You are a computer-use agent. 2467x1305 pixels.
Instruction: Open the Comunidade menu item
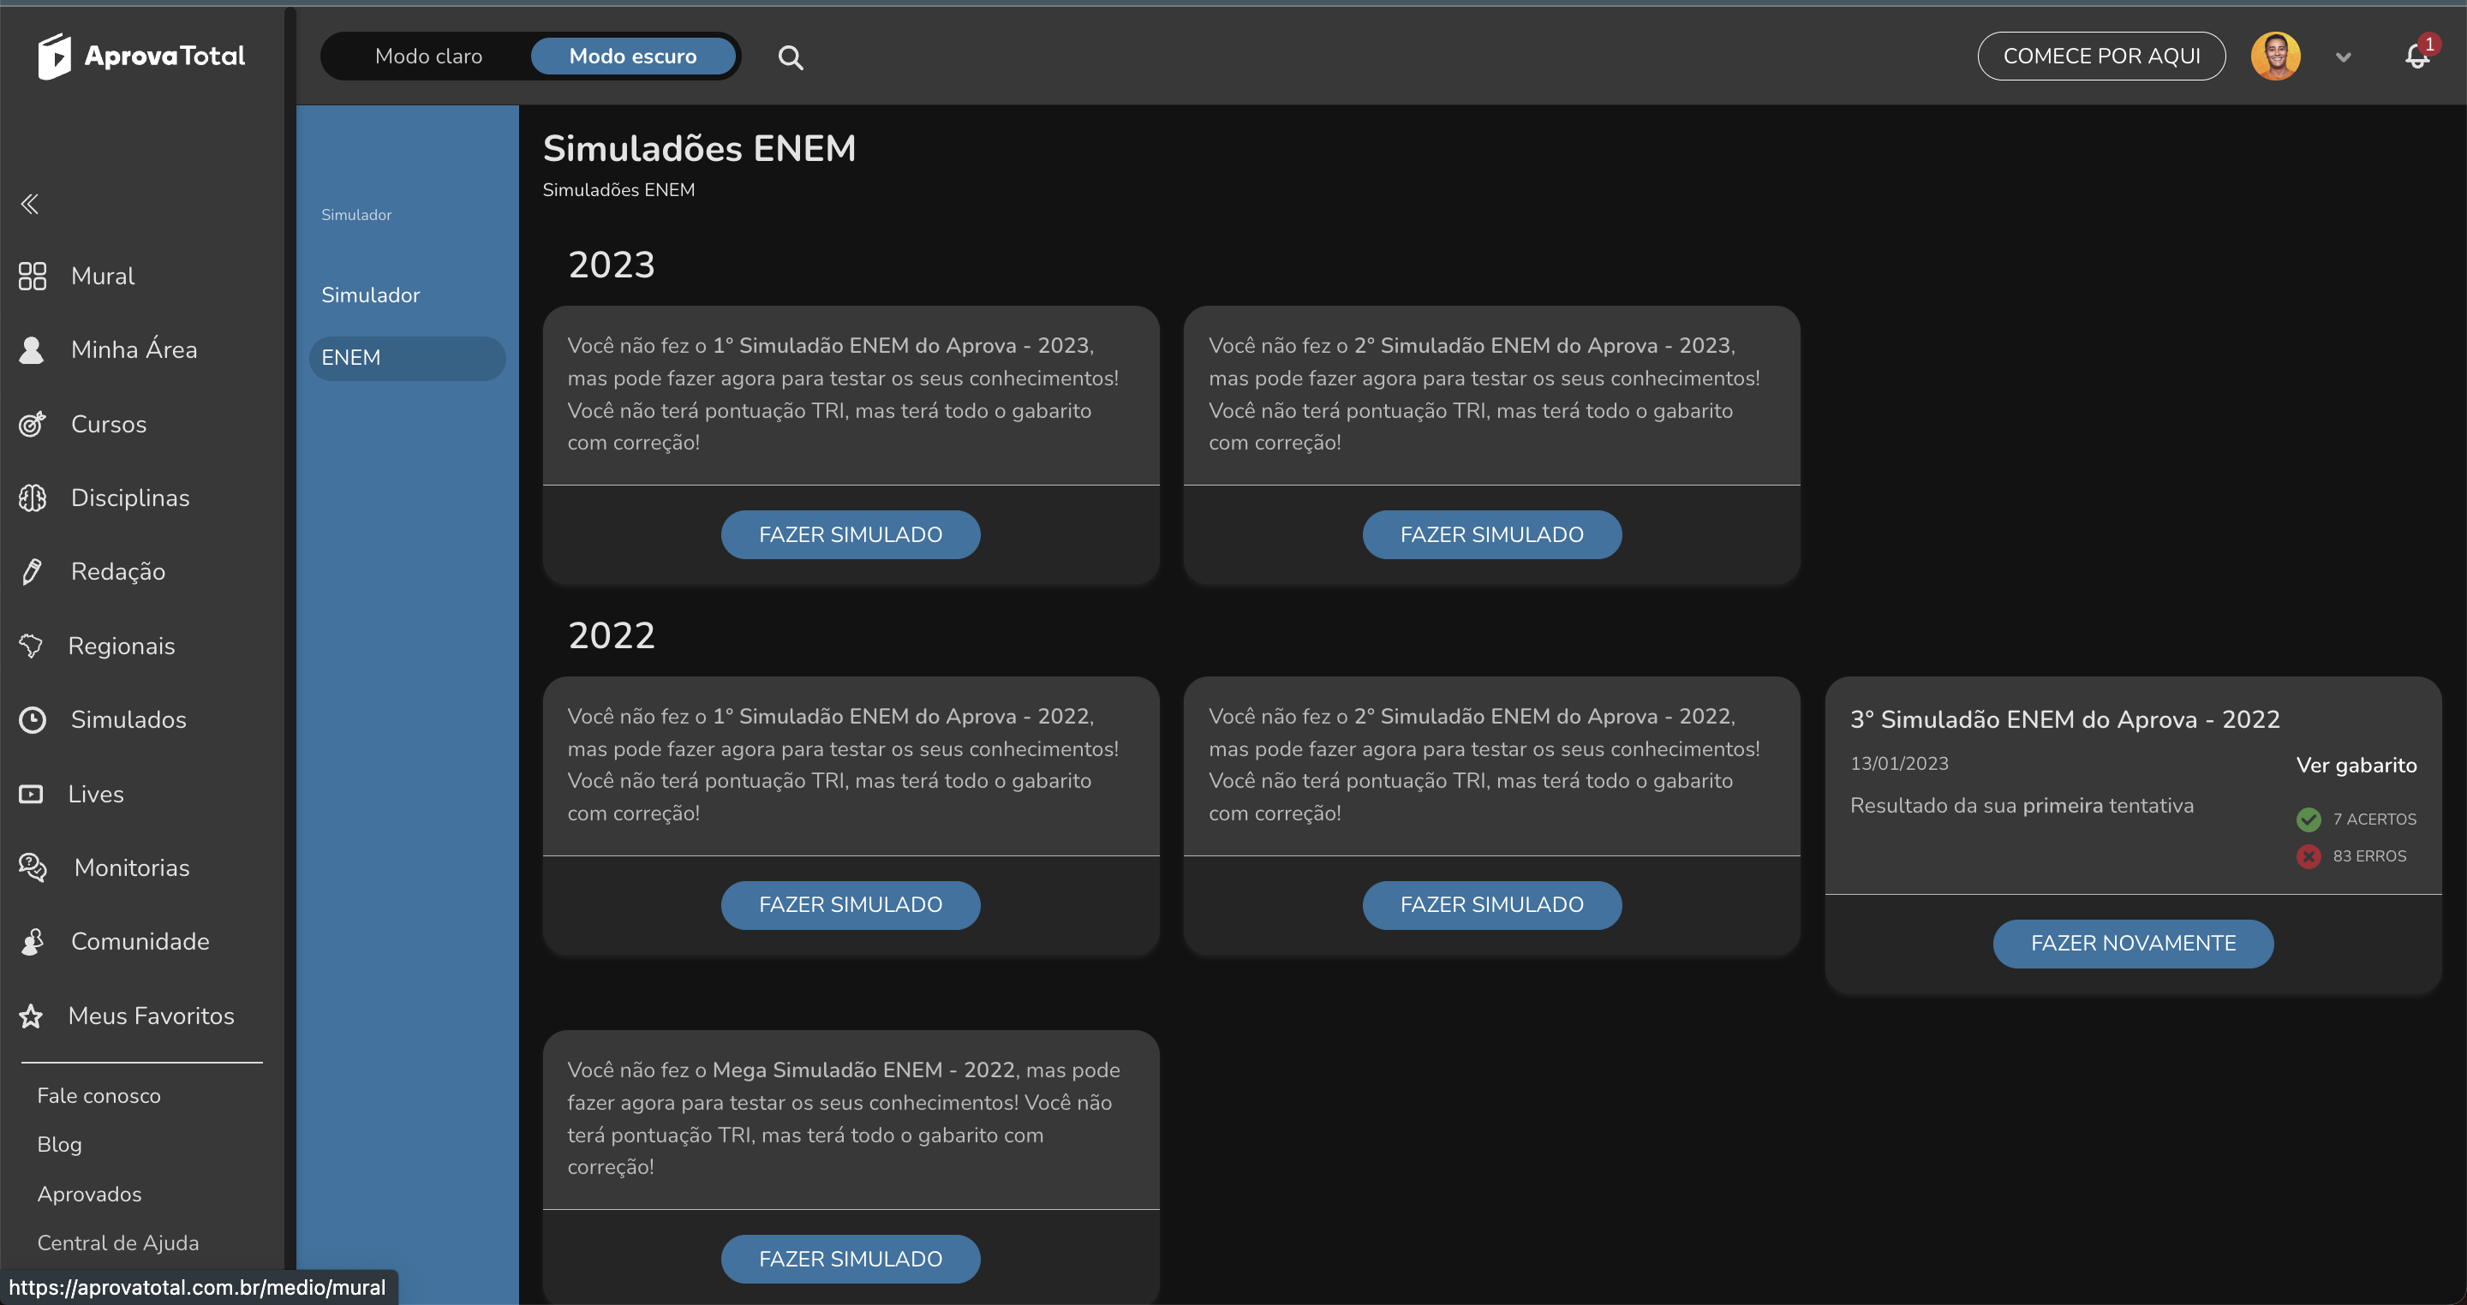click(140, 942)
